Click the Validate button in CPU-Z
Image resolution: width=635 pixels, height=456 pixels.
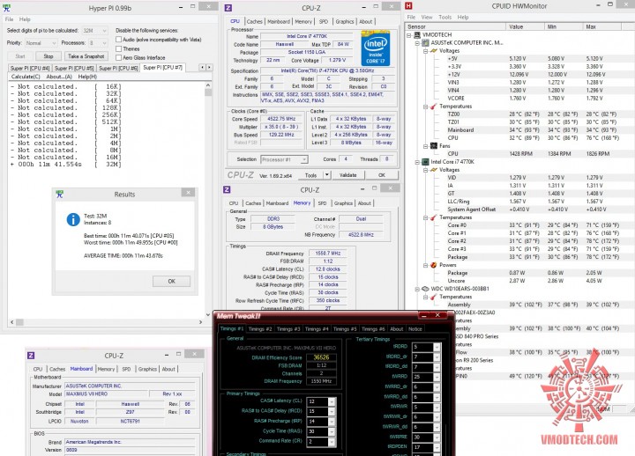(347, 175)
